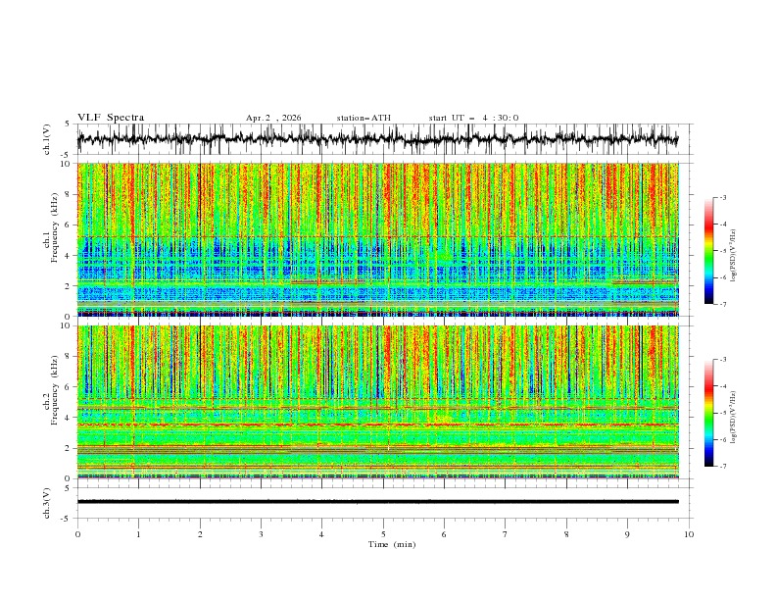This screenshot has width=776, height=600.
Task: Click time axis tick label "9"
Action: pos(627,534)
